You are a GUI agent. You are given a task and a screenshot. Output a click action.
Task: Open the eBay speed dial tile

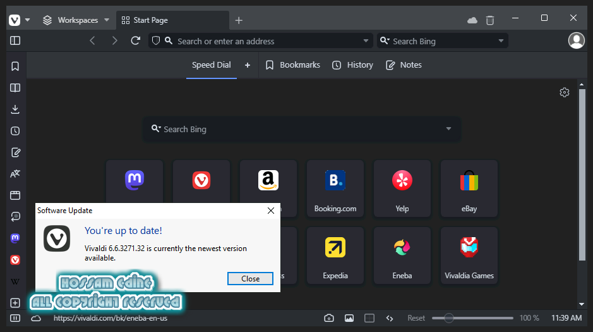tap(469, 188)
